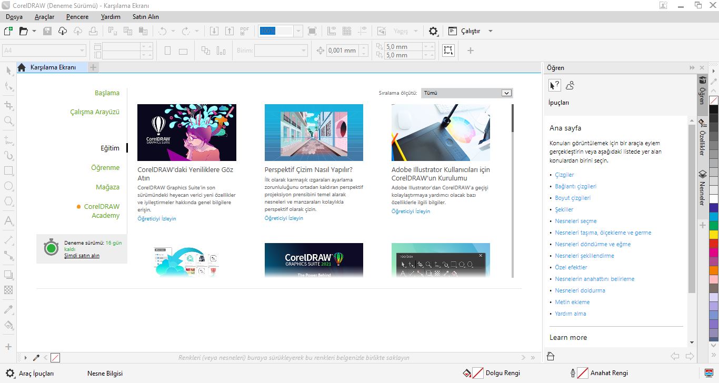Open the Çalıştır launch dropdown

[491, 31]
